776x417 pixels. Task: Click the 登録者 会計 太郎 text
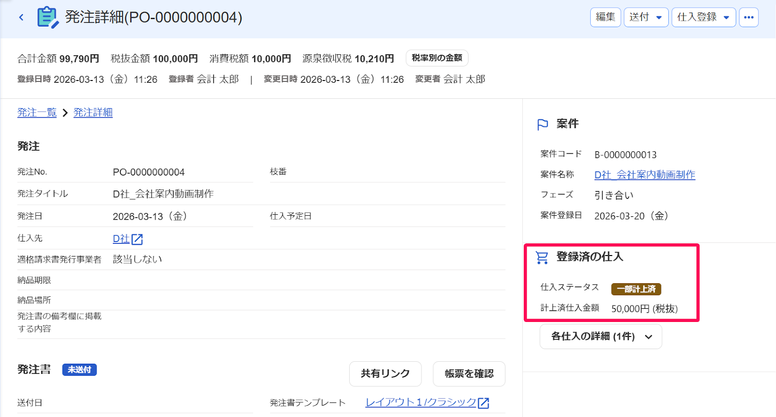point(204,80)
